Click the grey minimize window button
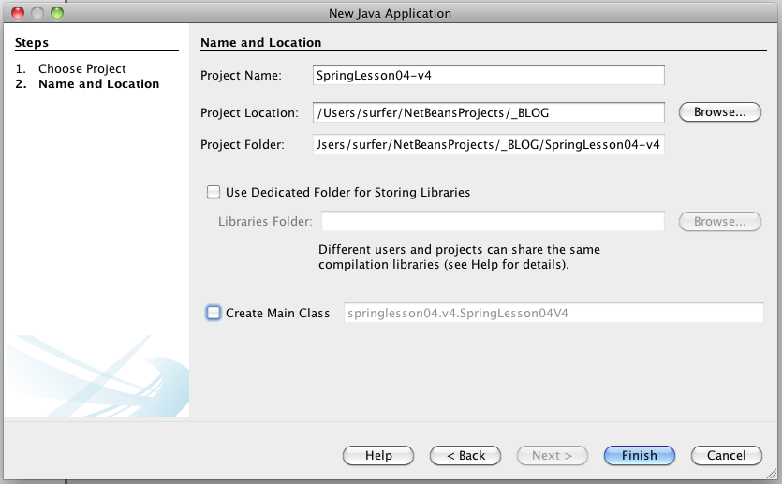This screenshot has height=484, width=782. click(x=37, y=13)
